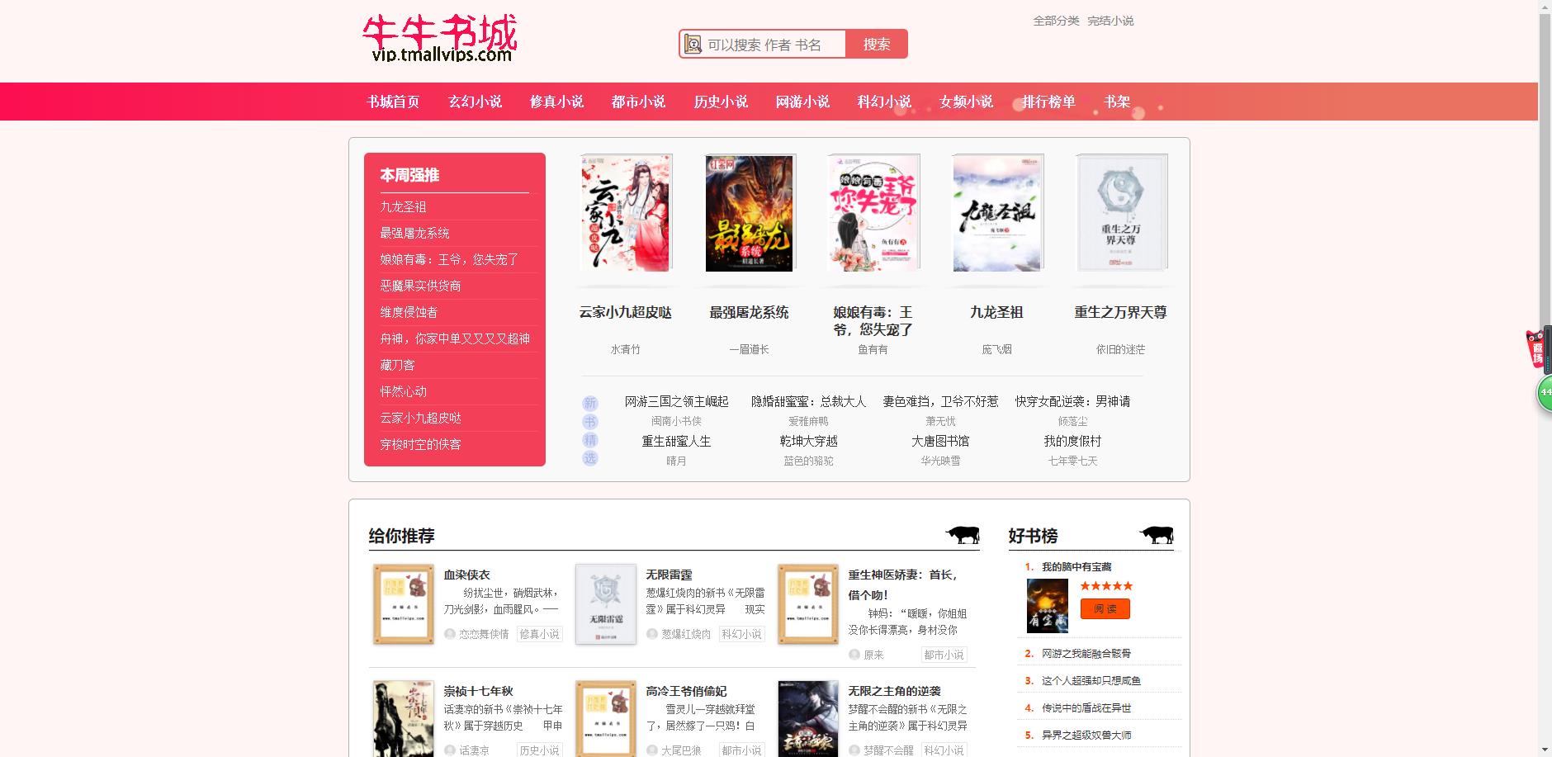Select 藏刀客 in weekly picks
Screen dimensions: 1552x757
(397, 366)
